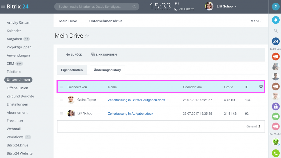The width and height of the screenshot is (281, 158).
Task: Open Einstellungen in left menu
Action: 17,104
